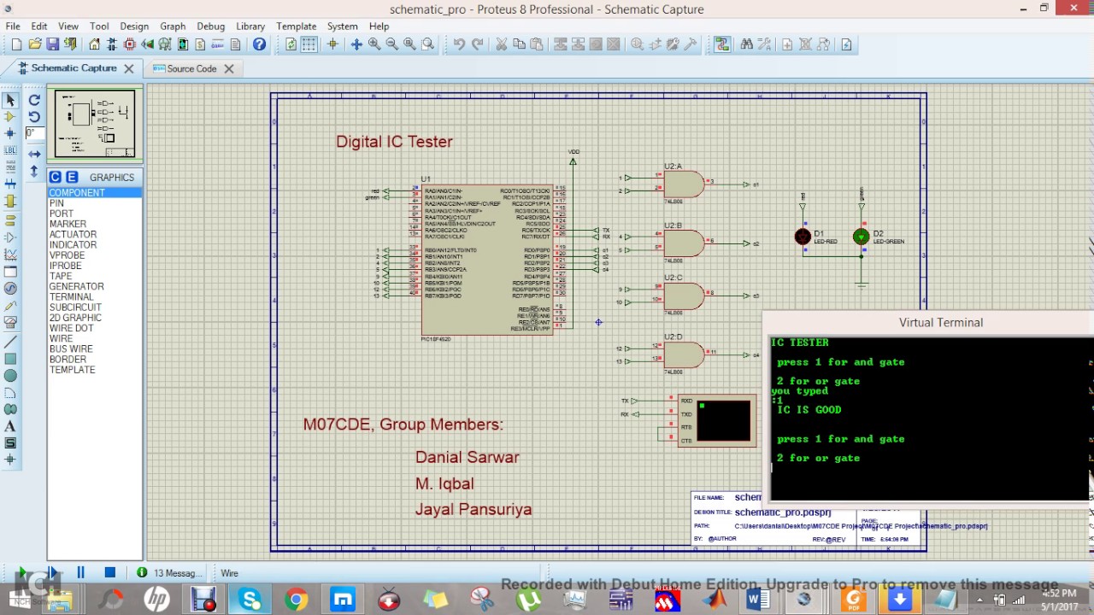This screenshot has height=615, width=1094.
Task: Click the overview thumbnail of the schematic
Action: pos(95,124)
